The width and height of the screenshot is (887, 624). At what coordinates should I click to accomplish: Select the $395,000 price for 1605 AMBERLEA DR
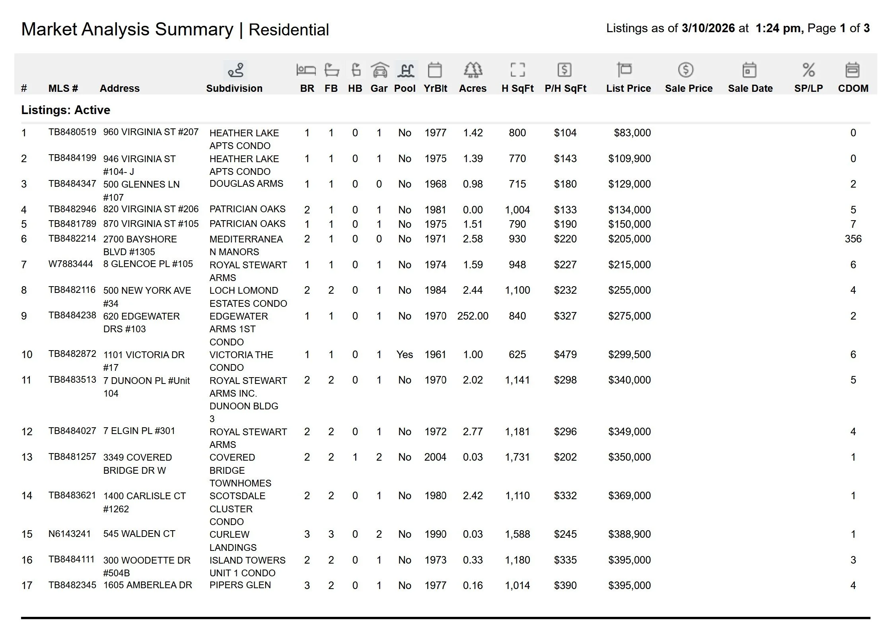click(629, 585)
